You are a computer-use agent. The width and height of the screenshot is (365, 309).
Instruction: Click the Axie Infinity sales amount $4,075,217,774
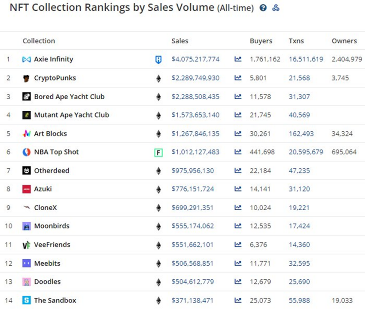pyautogui.click(x=195, y=59)
